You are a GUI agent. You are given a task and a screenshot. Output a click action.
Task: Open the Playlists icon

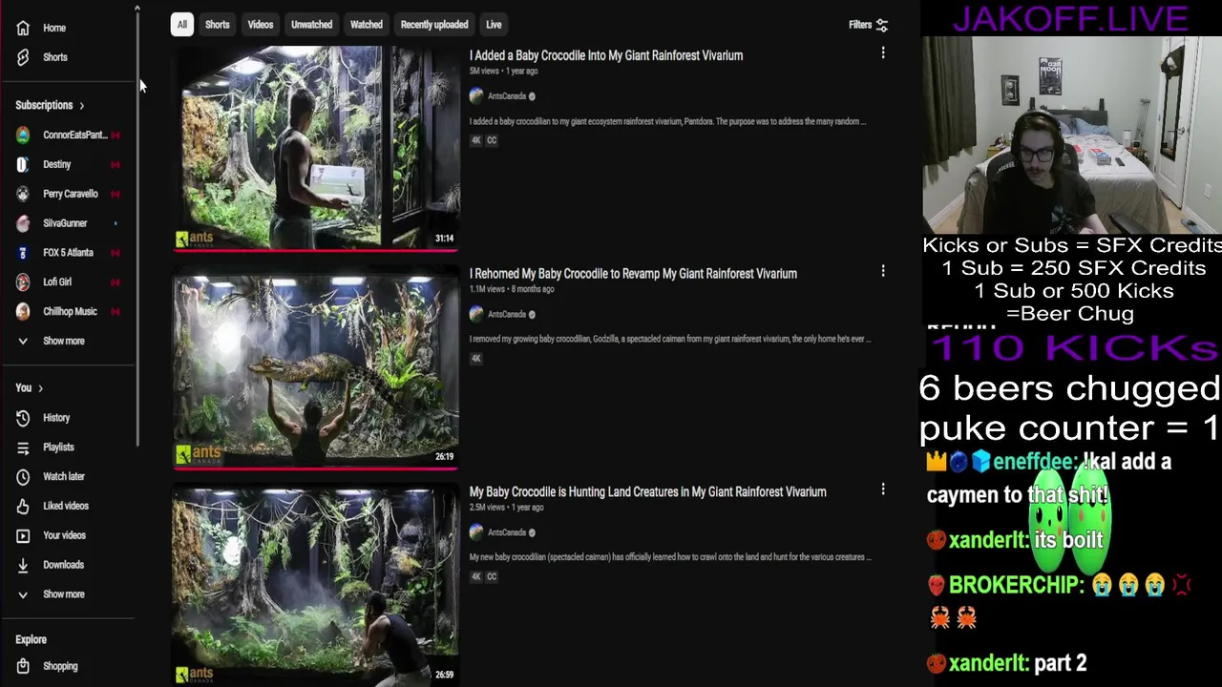pos(23,448)
